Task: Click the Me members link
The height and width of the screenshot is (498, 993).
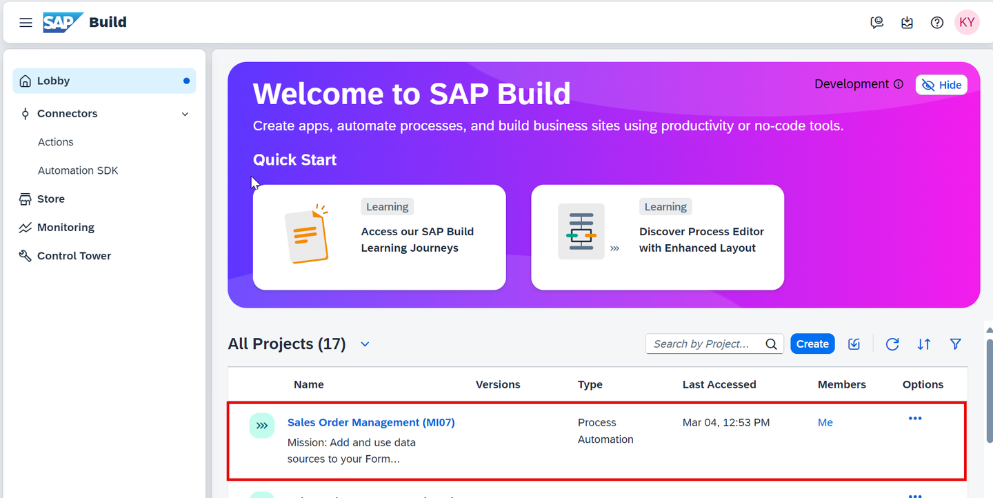Action: click(825, 423)
